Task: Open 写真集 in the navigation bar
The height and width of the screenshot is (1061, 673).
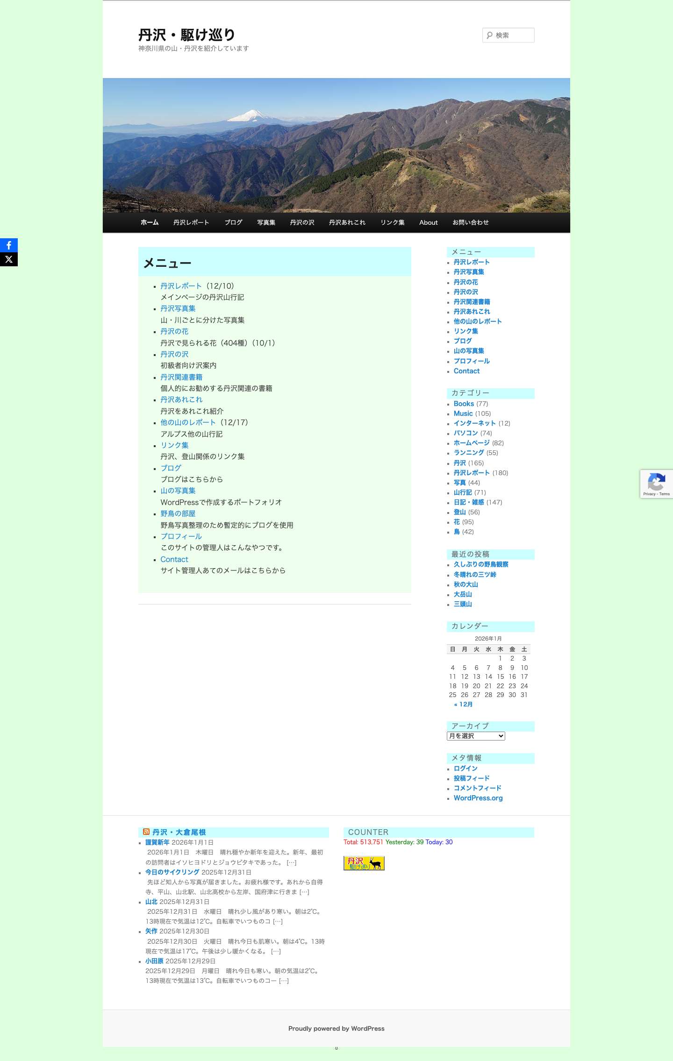Action: tap(266, 222)
